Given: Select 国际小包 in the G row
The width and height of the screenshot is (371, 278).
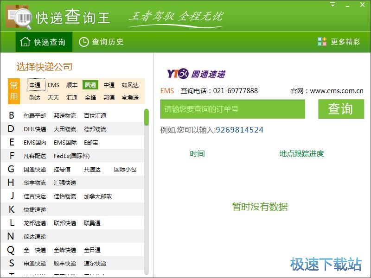Looking at the screenshot, I should 125,169.
